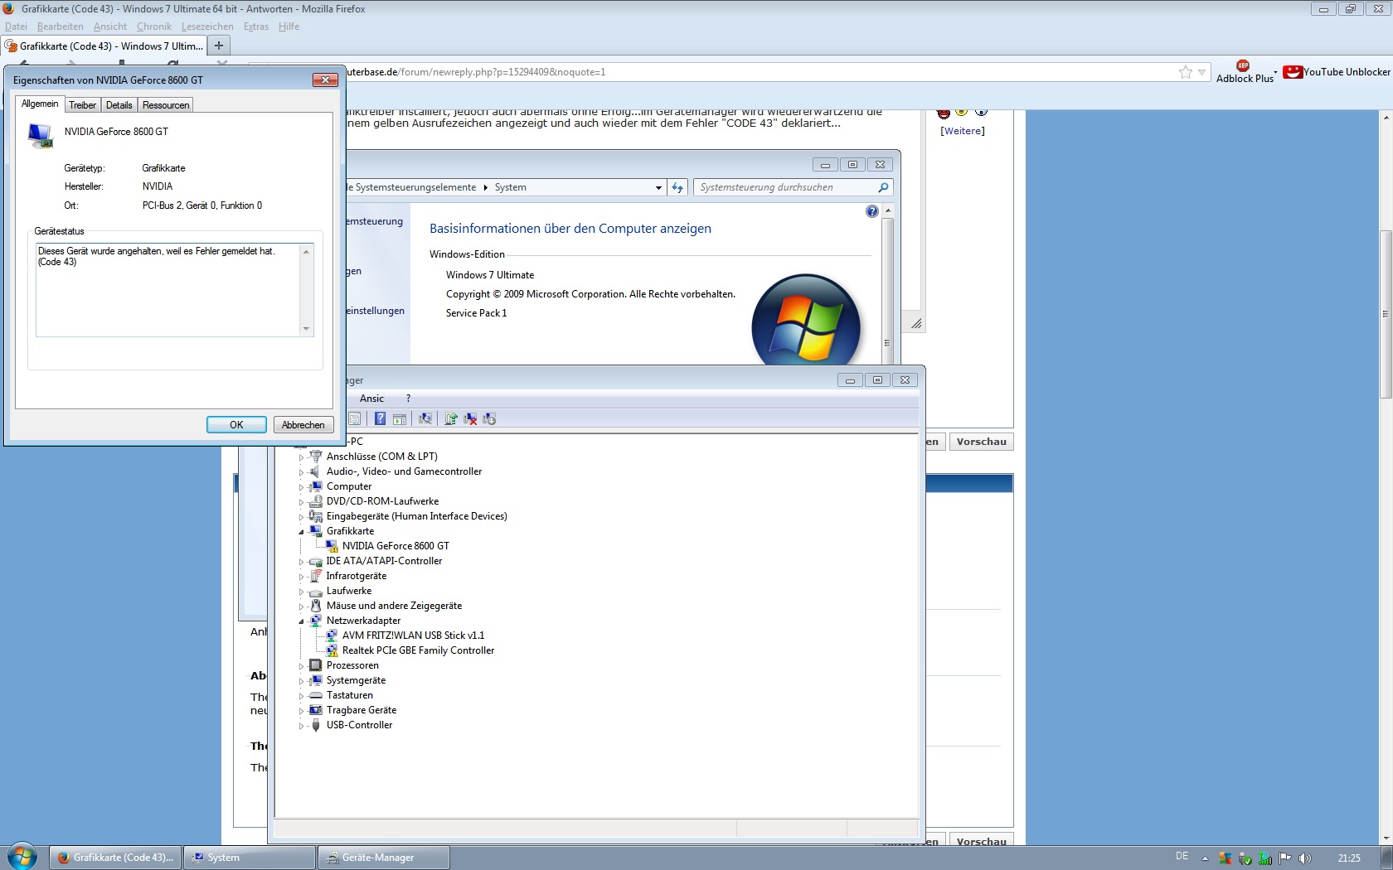Open Help icon in Geräte-Manager toolbar

[380, 419]
